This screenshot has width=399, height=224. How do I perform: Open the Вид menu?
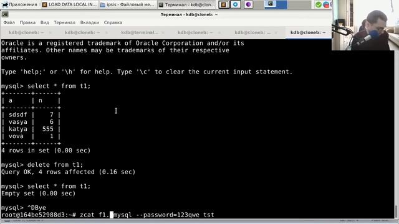(x=44, y=22)
